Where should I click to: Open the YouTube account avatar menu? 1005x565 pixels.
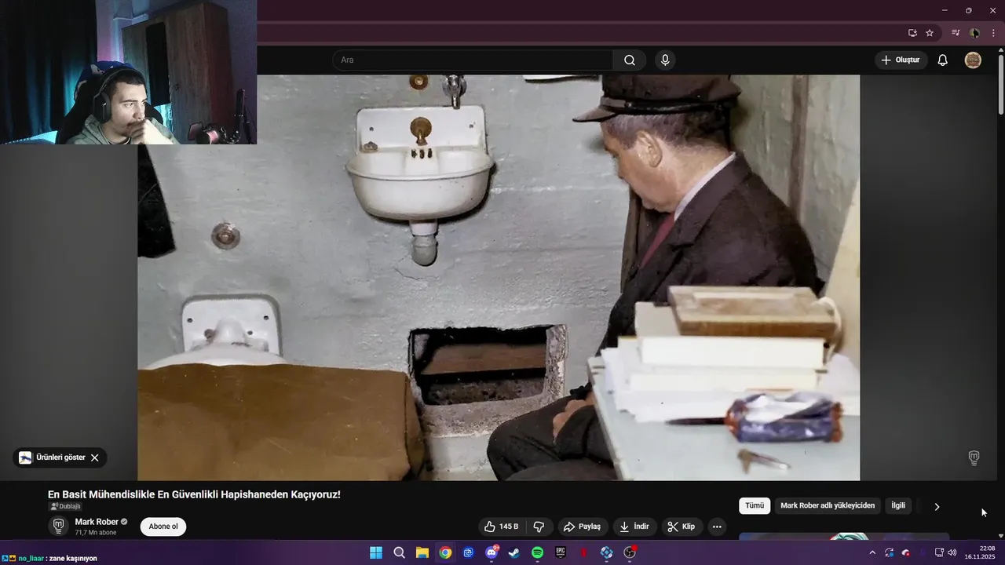point(973,60)
